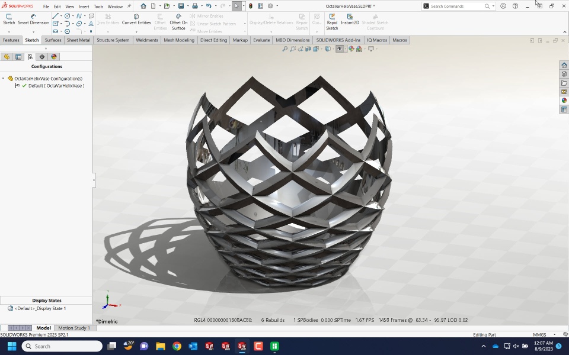569x355 pixels.
Task: Click Zoom to Area icon
Action: [293, 49]
